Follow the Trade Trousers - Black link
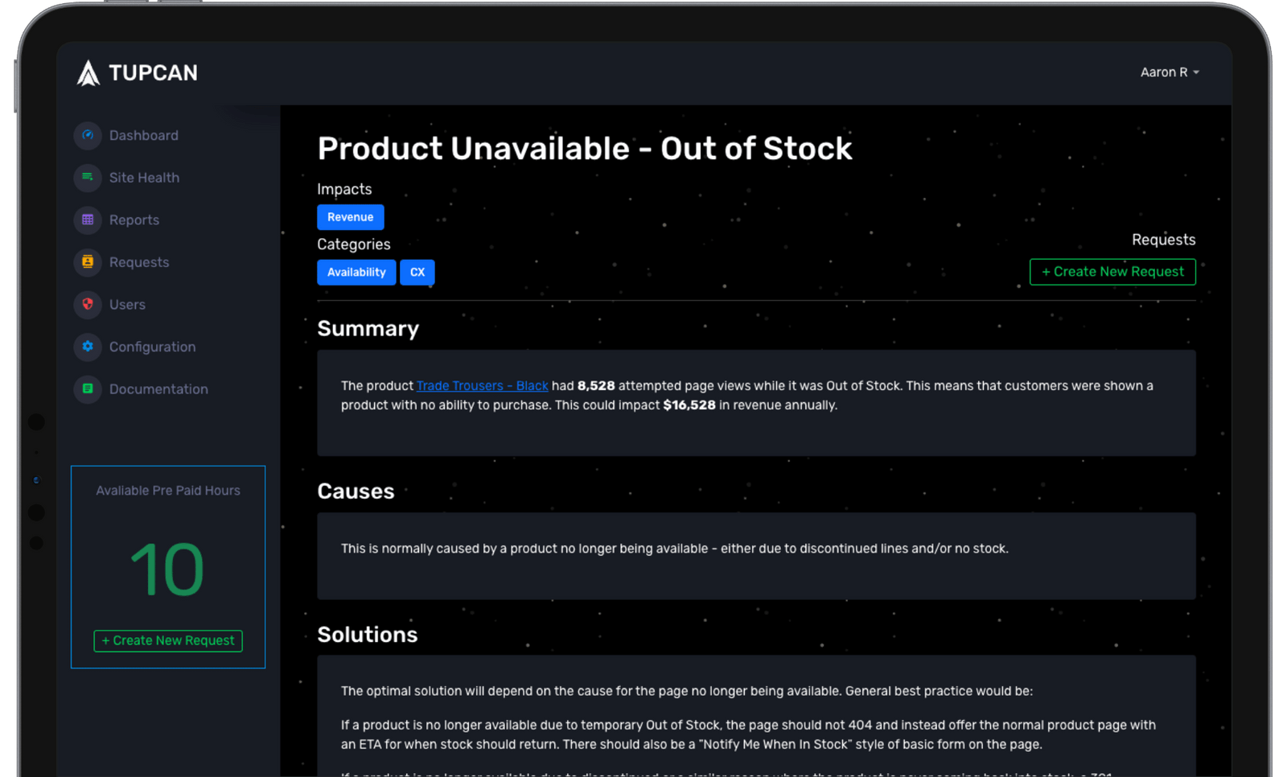Viewport: 1287px width, 777px height. 482,385
